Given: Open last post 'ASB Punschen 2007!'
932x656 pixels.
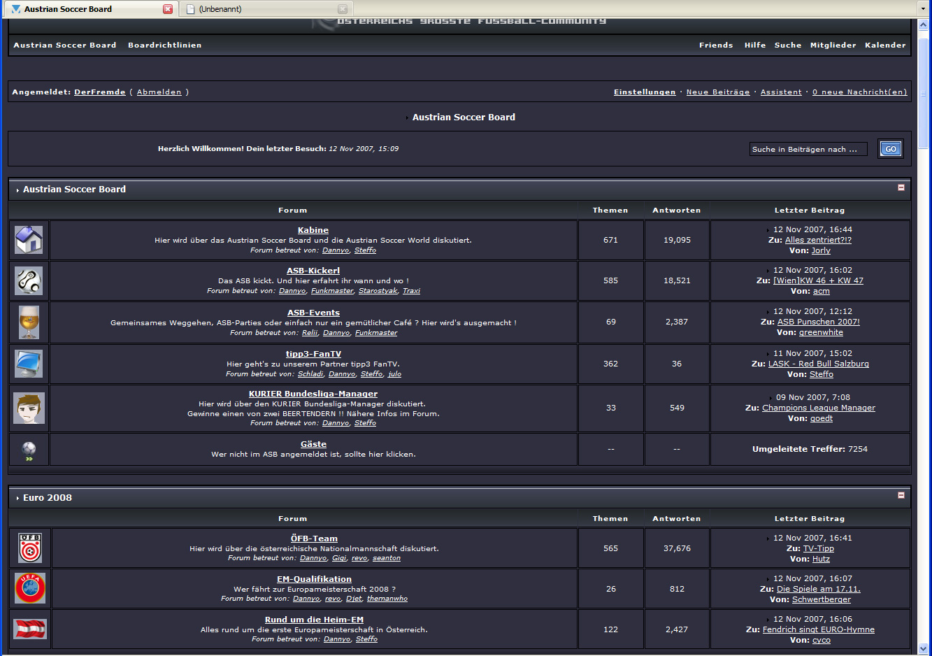Looking at the screenshot, I should pyautogui.click(x=819, y=322).
